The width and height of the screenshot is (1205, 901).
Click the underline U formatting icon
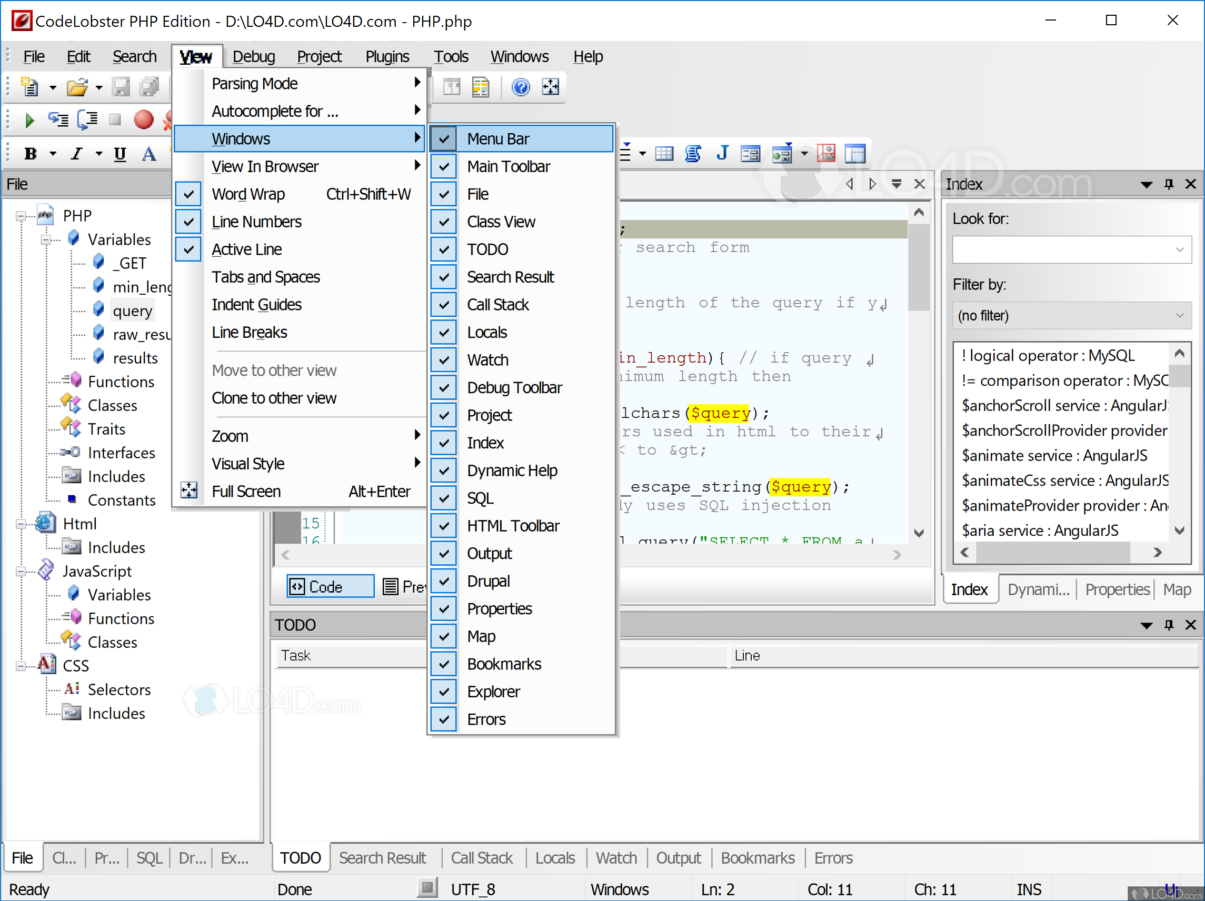[x=120, y=154]
